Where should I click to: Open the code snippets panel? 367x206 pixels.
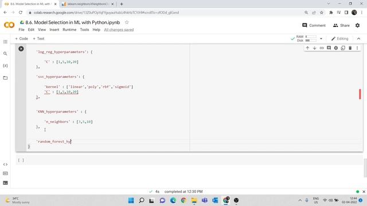point(5,164)
